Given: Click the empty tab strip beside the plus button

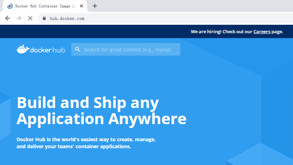Looking at the screenshot, I should pos(194,6).
